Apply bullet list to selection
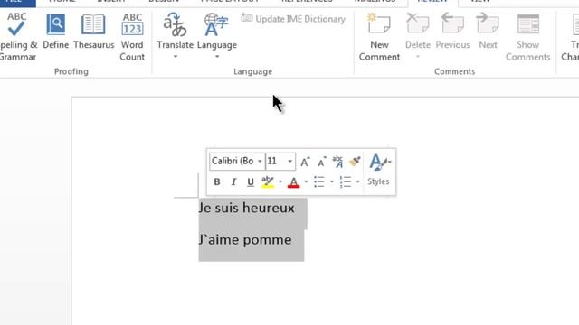The width and height of the screenshot is (579, 325). click(x=319, y=181)
